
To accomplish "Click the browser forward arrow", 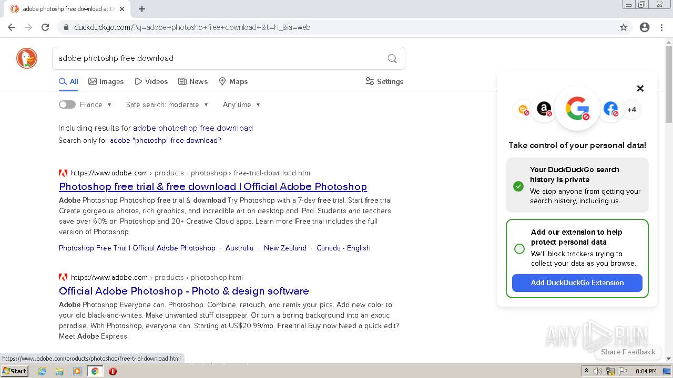I will tap(28, 27).
